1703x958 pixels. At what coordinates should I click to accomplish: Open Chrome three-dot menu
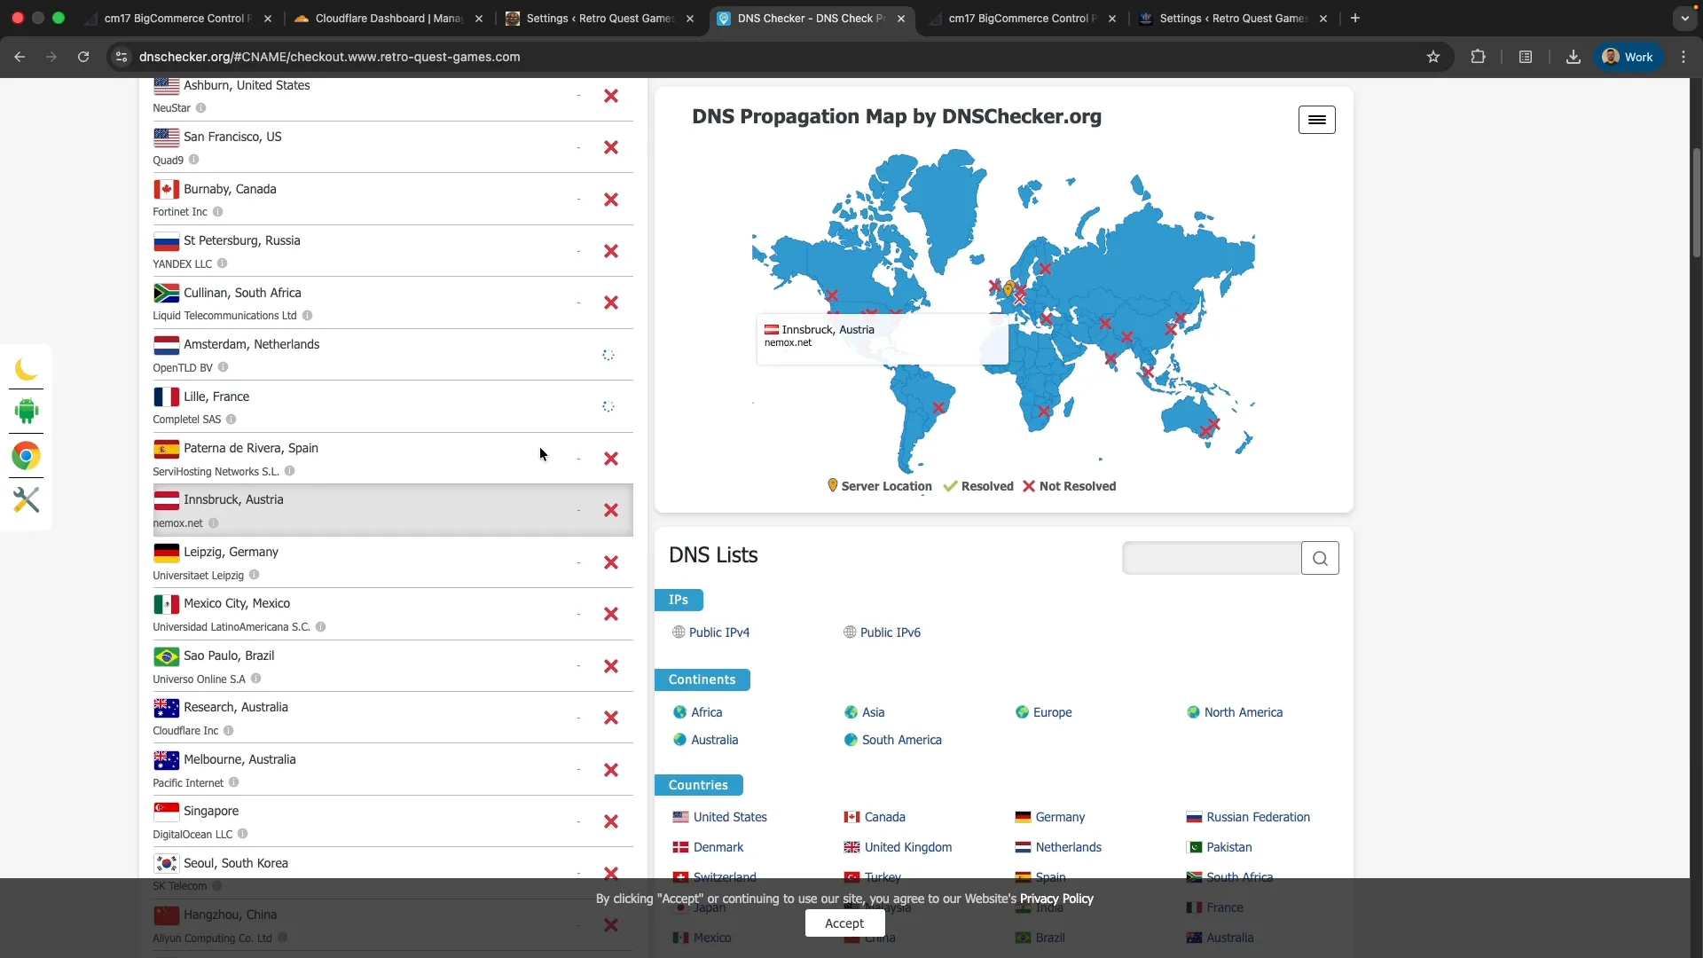click(1683, 57)
